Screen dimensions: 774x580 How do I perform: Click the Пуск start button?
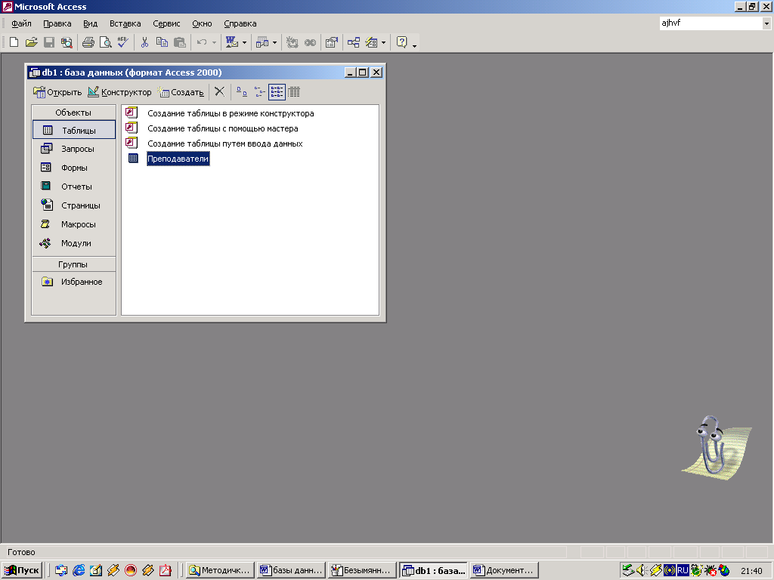22,570
